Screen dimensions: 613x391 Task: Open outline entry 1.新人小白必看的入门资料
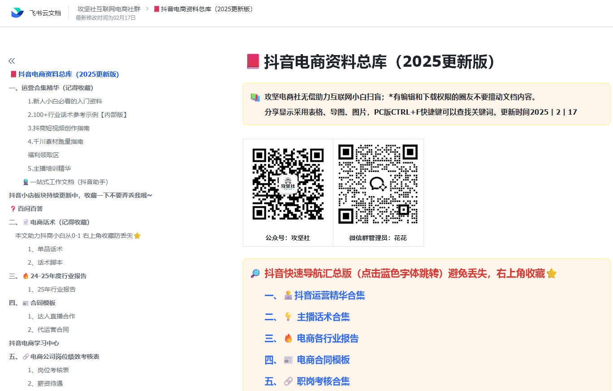pos(65,101)
